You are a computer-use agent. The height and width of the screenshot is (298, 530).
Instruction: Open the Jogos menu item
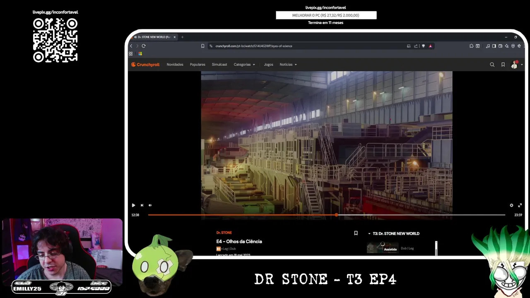[268, 65]
